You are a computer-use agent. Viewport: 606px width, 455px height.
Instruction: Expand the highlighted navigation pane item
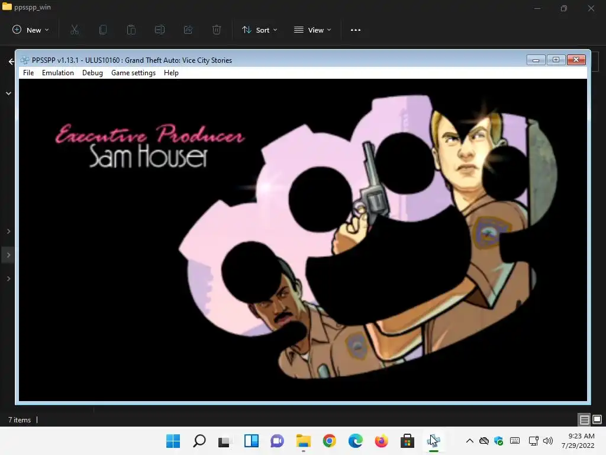click(x=8, y=255)
